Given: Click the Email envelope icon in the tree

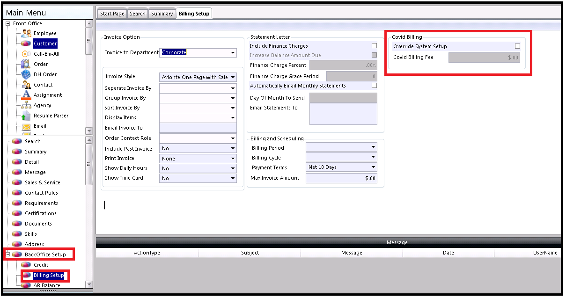Looking at the screenshot, I should click(x=26, y=126).
